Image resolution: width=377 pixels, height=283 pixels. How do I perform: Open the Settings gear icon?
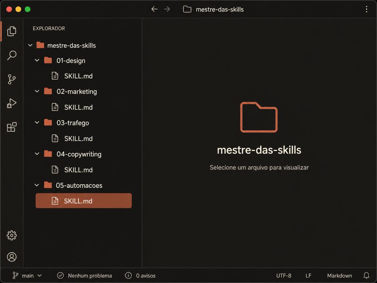(11, 235)
